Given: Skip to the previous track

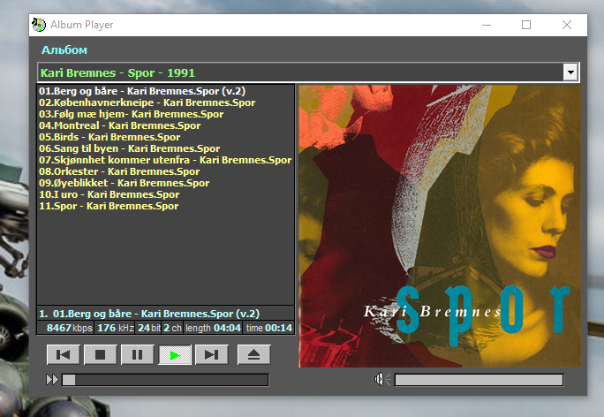Looking at the screenshot, I should 64,354.
